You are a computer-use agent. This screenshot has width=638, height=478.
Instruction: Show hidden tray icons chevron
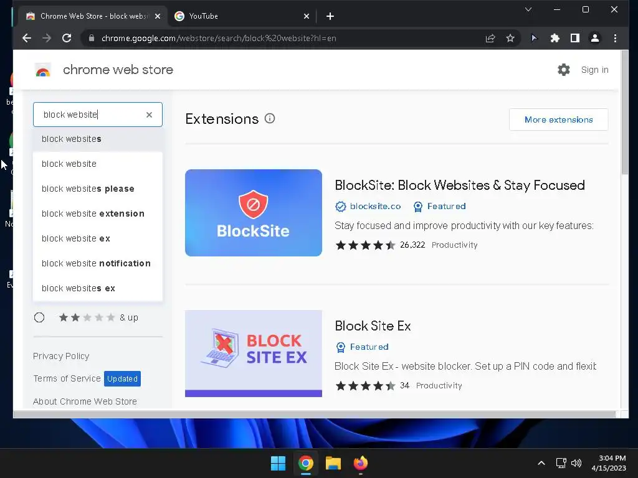point(541,463)
